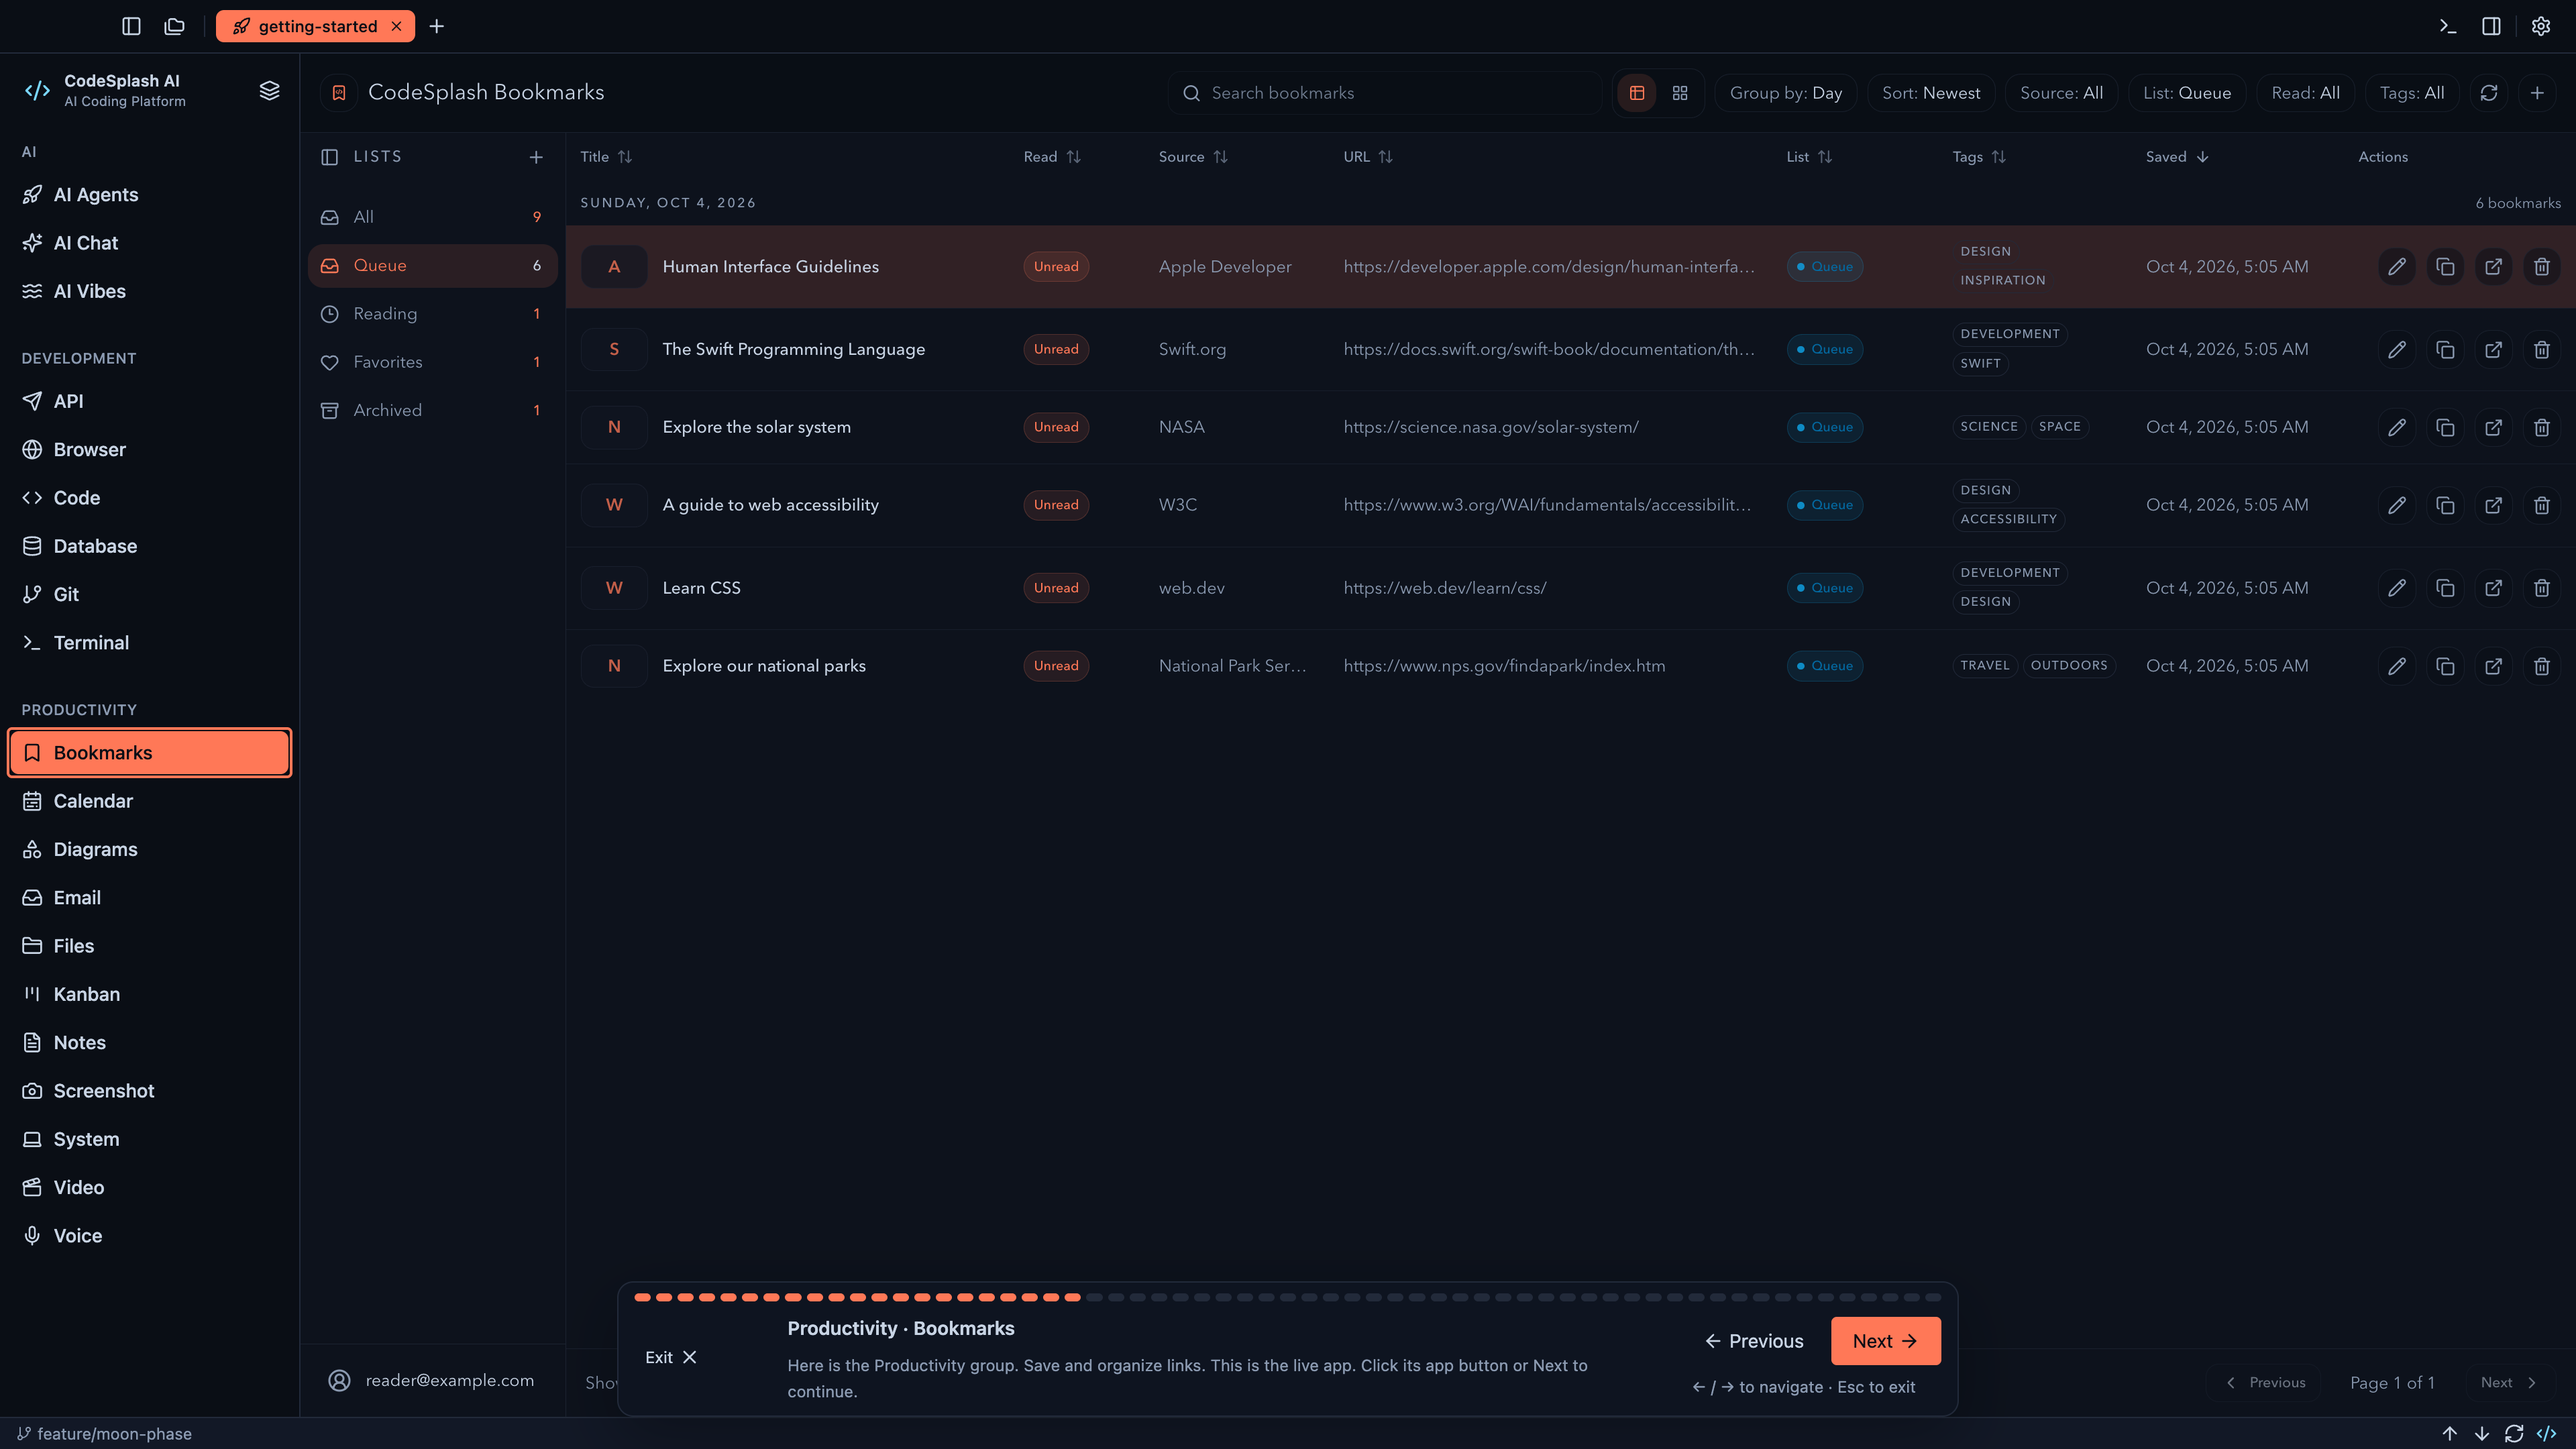Open the nps.gov findapark URL

(1504, 666)
